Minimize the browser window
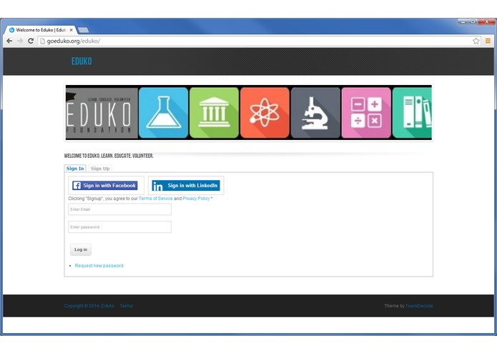This screenshot has width=497, height=353. (x=463, y=21)
